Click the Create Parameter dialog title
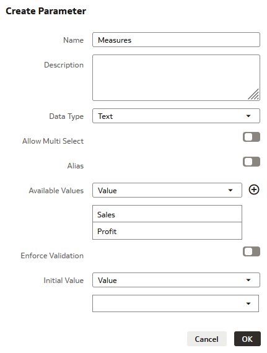Image resolution: width=267 pixels, height=353 pixels. (46, 11)
